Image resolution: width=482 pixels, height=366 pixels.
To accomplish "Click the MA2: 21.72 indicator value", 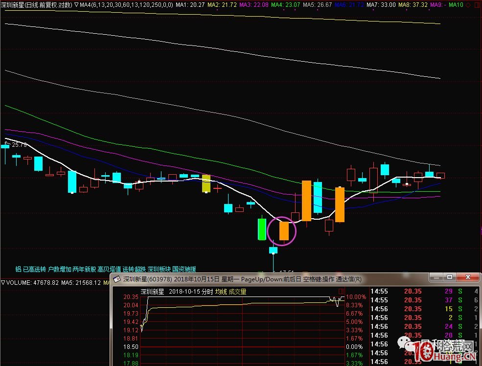I will coord(222,4).
